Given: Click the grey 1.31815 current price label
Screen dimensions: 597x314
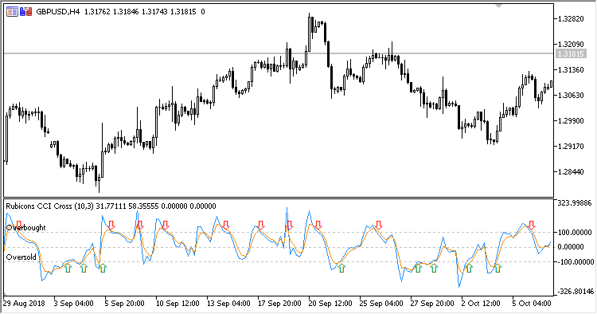Looking at the screenshot, I should click(570, 53).
